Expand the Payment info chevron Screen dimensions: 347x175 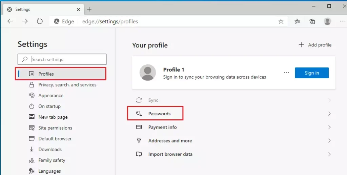329,127
